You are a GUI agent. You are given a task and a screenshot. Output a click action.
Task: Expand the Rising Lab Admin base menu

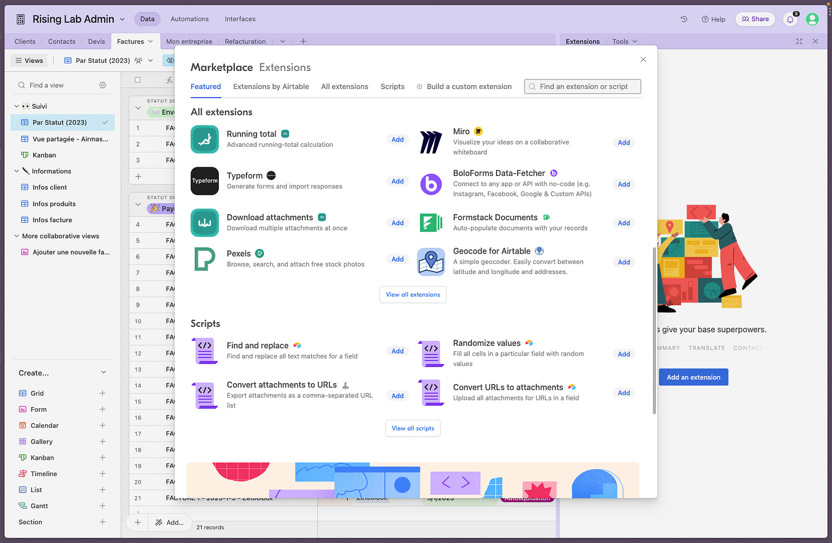(x=122, y=19)
